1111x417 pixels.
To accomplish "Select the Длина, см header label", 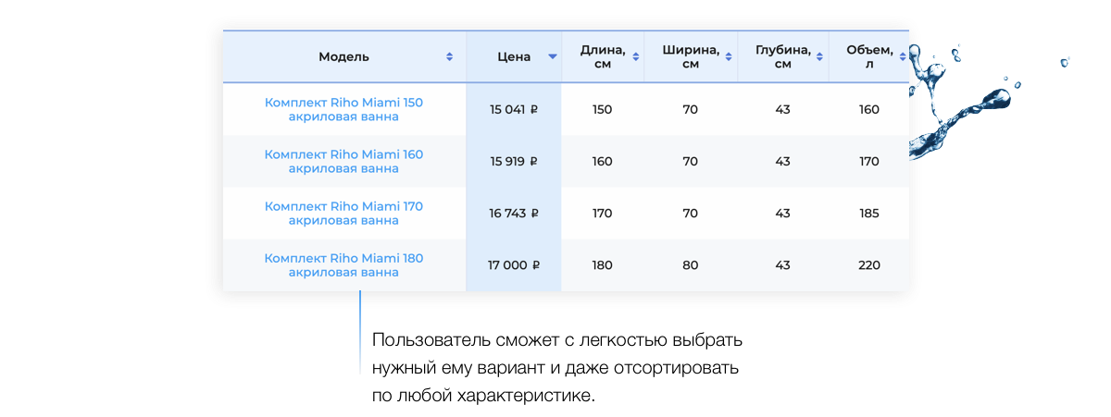I will [x=602, y=57].
